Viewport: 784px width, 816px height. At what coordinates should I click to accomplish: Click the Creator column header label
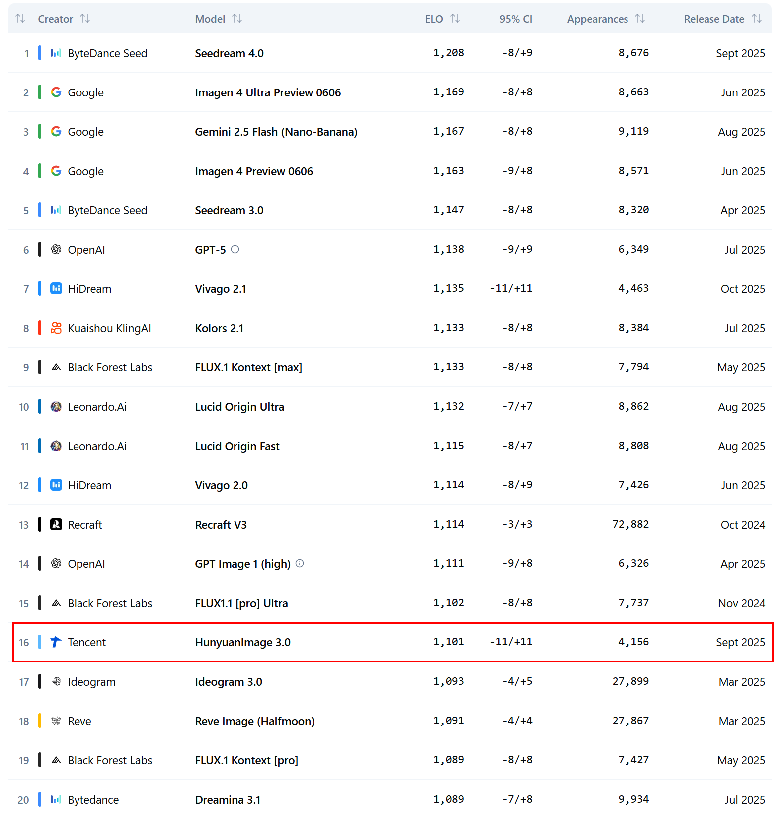[56, 19]
